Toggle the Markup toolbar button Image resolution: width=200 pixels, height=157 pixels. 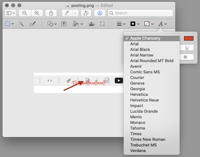pos(100,13)
